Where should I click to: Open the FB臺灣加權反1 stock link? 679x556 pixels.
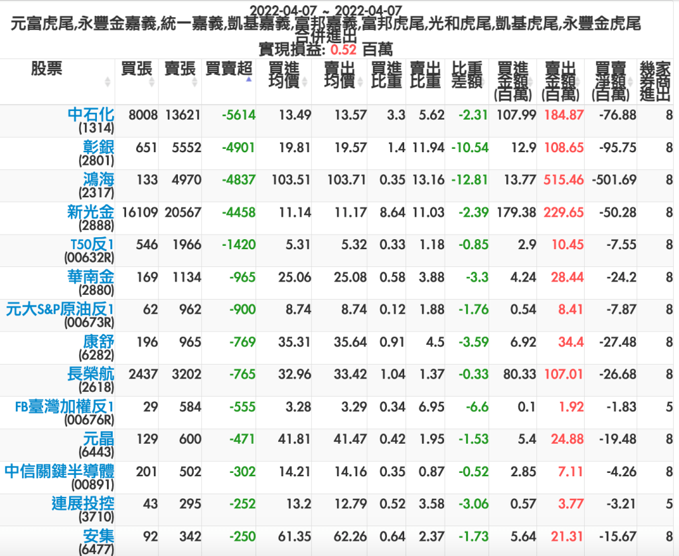(65, 407)
